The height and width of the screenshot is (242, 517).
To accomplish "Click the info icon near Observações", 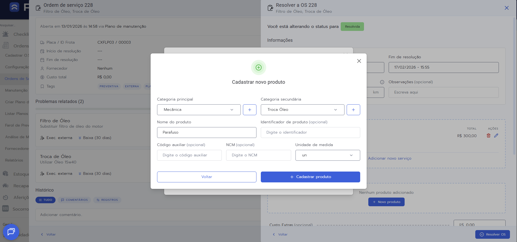I will pos(382,82).
